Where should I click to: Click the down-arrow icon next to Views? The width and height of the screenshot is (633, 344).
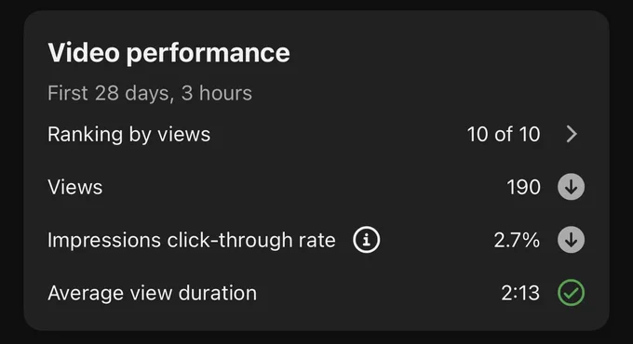571,187
